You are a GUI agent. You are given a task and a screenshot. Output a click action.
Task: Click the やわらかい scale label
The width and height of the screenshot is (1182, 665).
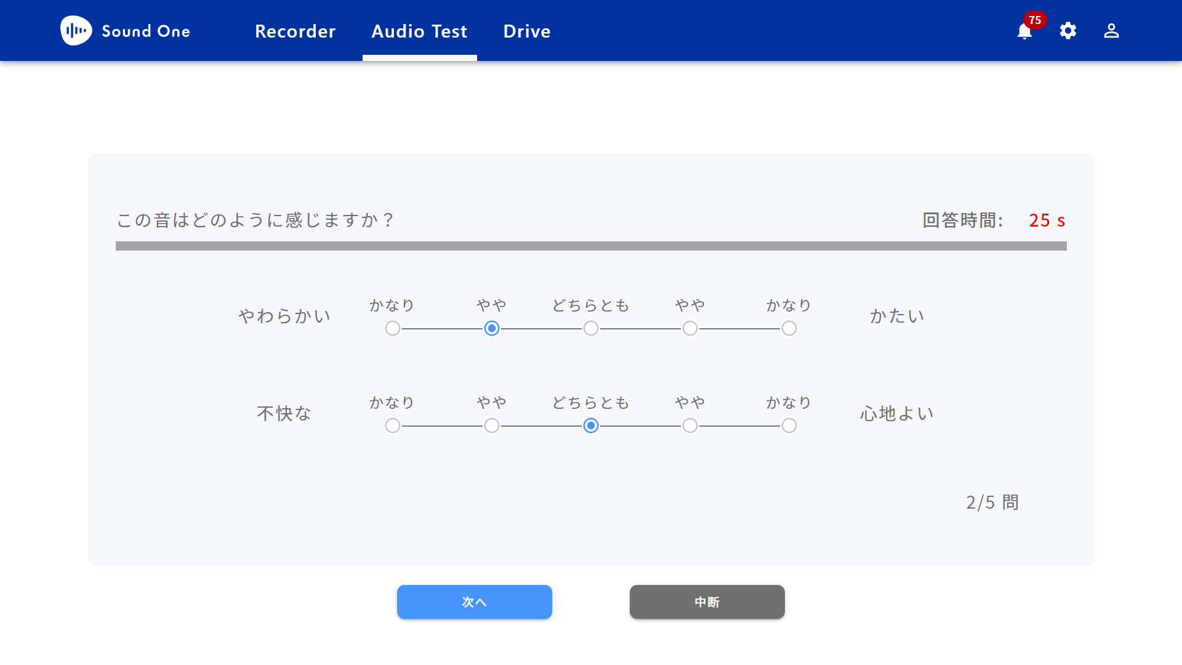coord(284,316)
